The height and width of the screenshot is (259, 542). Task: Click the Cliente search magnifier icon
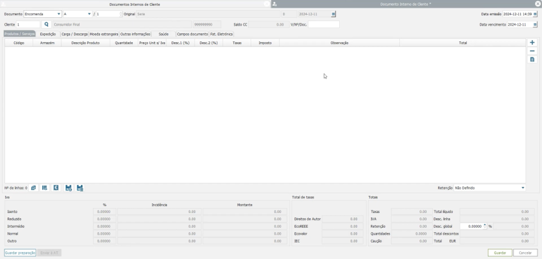[47, 24]
